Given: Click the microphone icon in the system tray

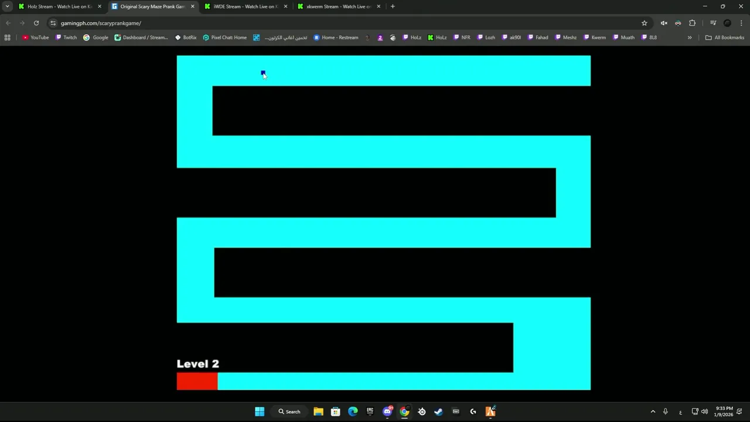Looking at the screenshot, I should (x=666, y=411).
